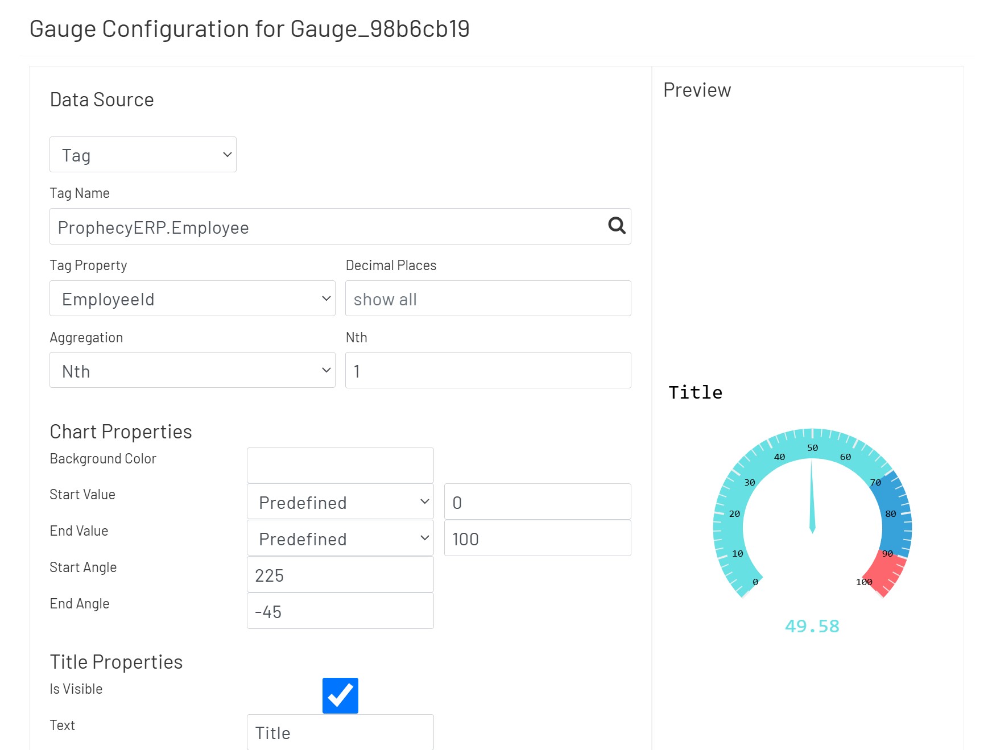
Task: Open the Aggregation Nth dropdown
Action: tap(192, 371)
